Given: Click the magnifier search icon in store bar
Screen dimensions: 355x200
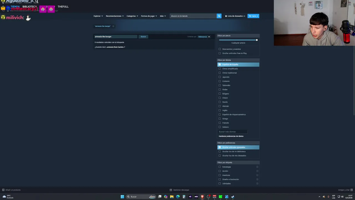Looking at the screenshot, I should click(x=219, y=16).
